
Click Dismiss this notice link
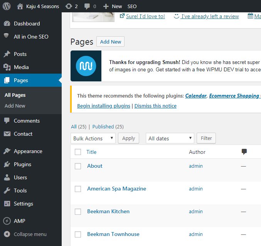tap(155, 106)
